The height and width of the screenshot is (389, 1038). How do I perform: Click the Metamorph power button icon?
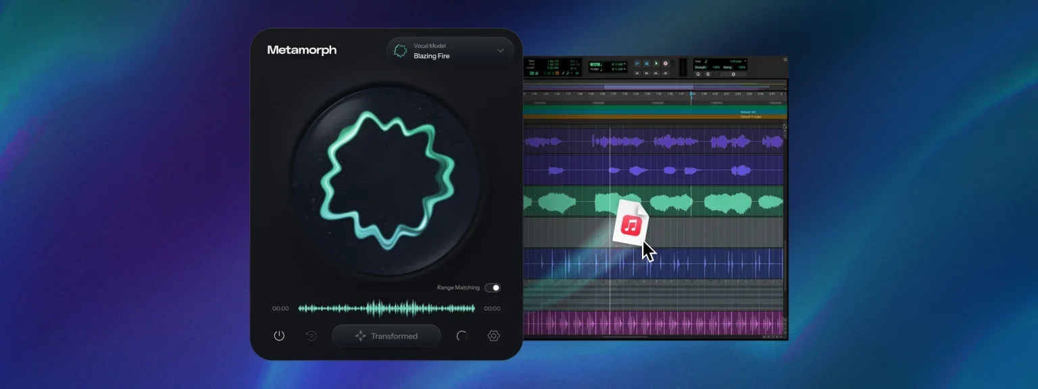(x=279, y=336)
